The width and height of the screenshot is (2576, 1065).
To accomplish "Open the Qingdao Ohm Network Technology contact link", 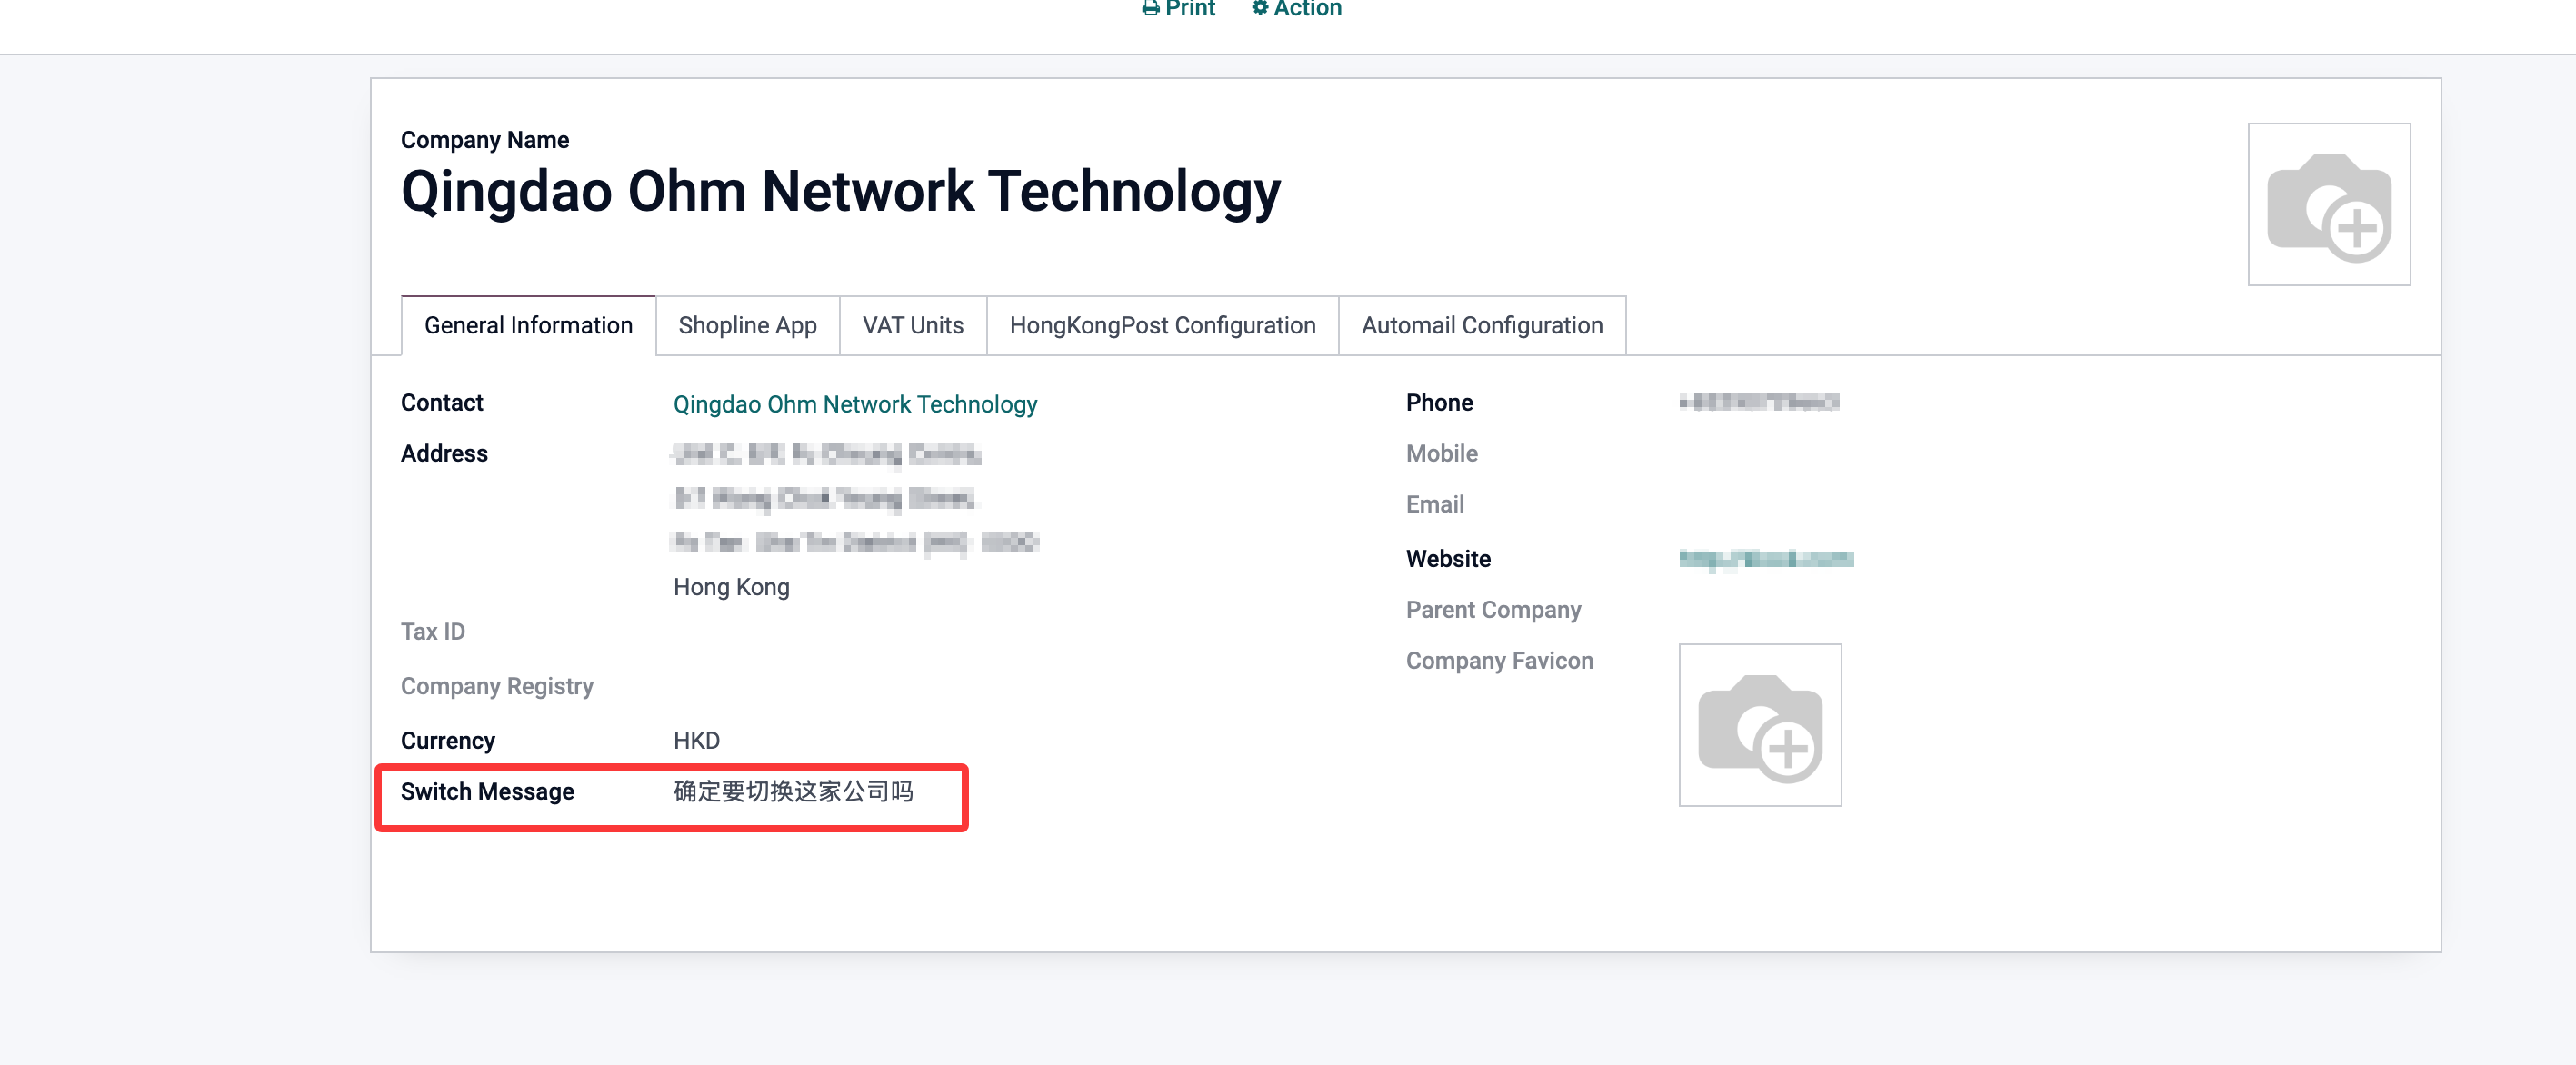I will [855, 404].
